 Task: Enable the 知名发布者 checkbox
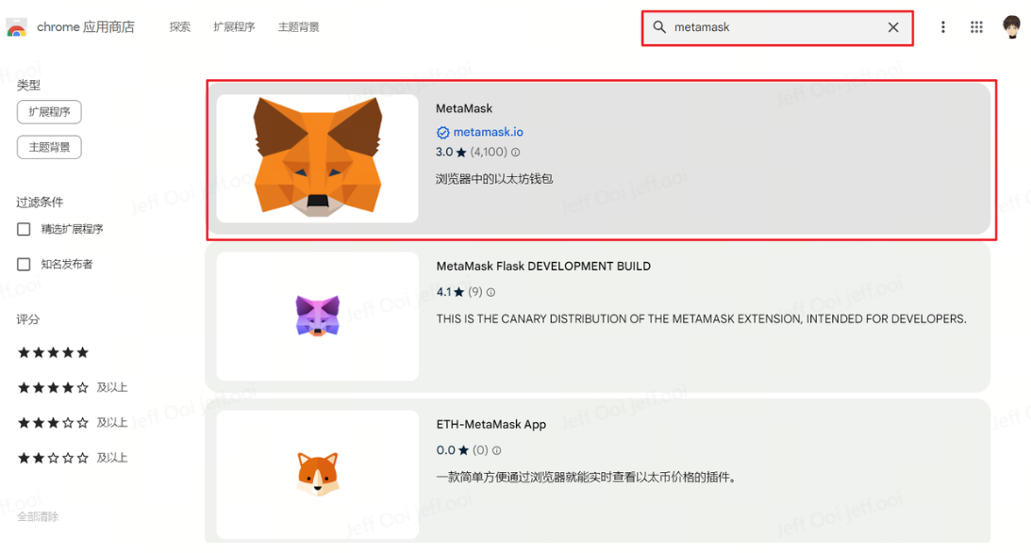click(x=24, y=264)
